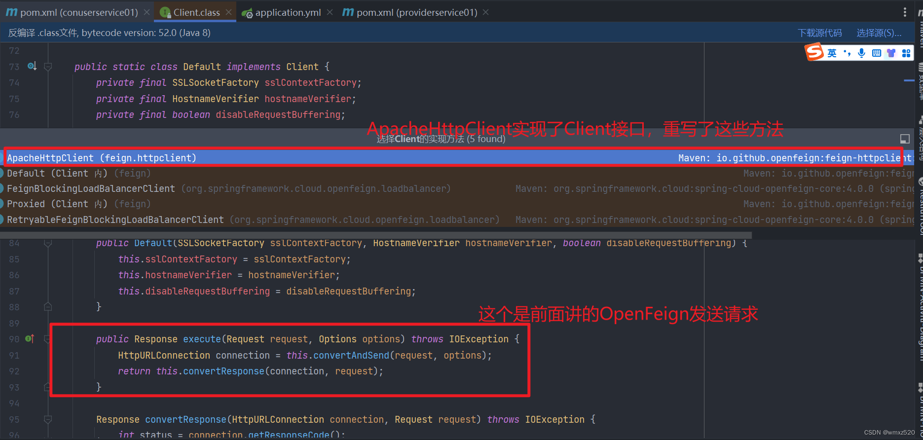Click the 下载源代码 download sources link
The width and height of the screenshot is (923, 440).
coord(820,33)
